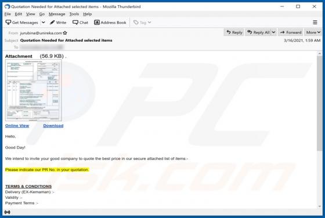Viewport: 325px width, 218px height.
Task: Reply to this message
Action: pos(234,32)
